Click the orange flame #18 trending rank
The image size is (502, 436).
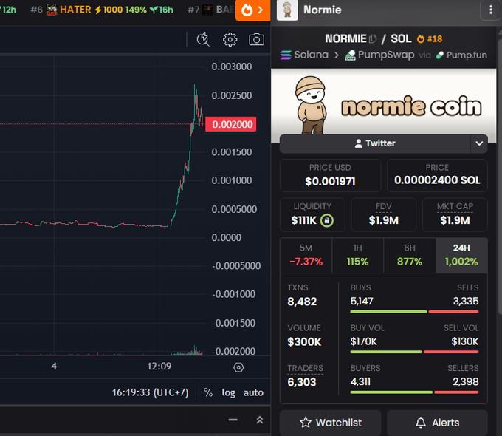(430, 38)
